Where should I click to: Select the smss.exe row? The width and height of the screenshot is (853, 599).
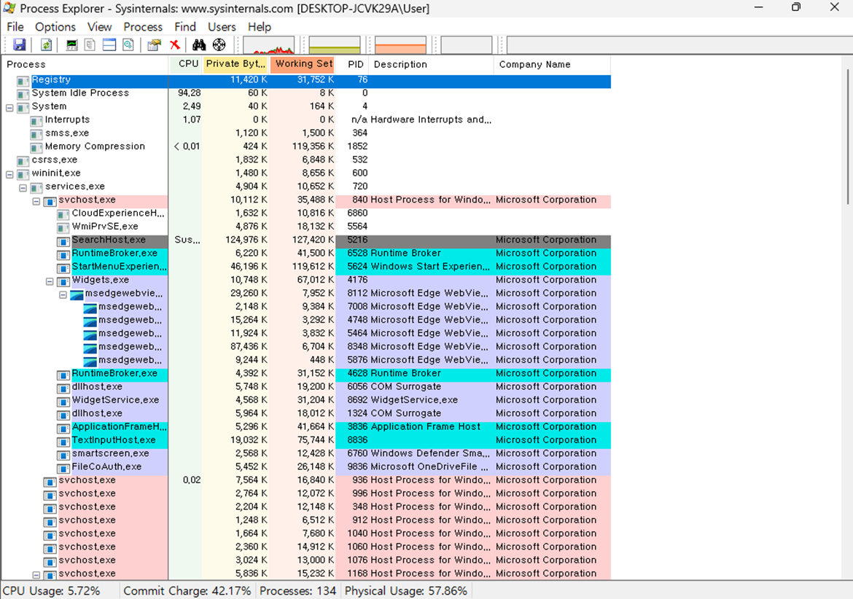tap(306, 133)
